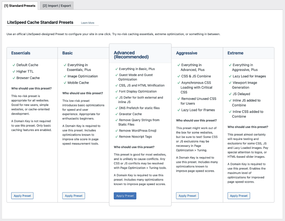Select the Remove WordPress Emoji text
Screen dimensions: 285x221
coord(138,131)
